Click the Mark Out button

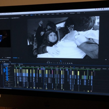tap(55, 63)
